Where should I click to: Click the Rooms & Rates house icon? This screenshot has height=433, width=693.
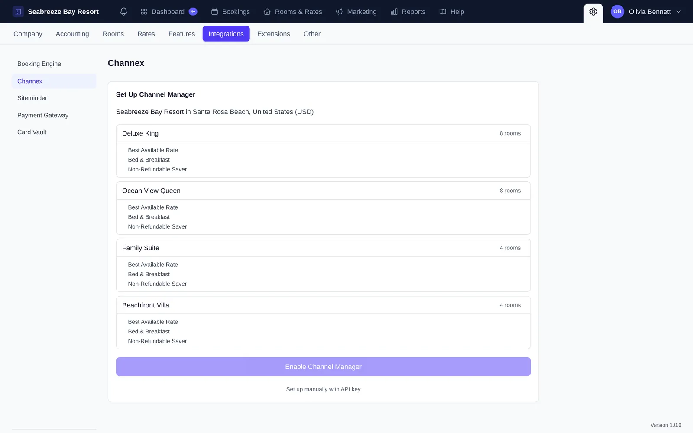tap(267, 12)
